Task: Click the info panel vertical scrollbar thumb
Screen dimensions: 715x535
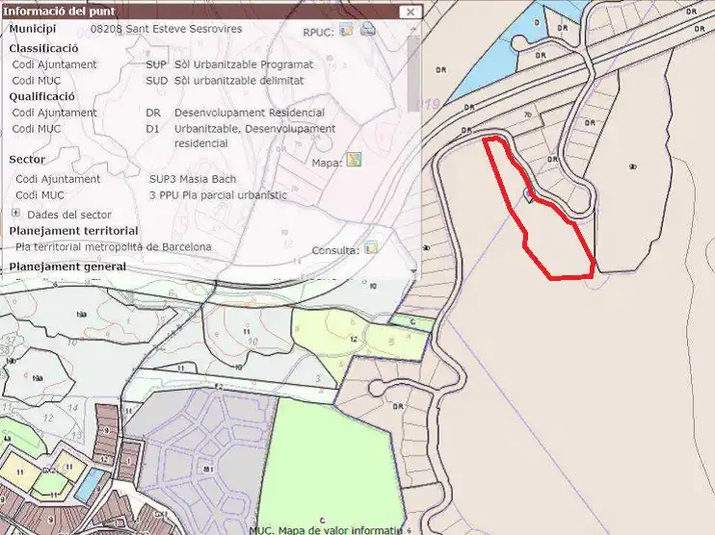Action: point(413,73)
